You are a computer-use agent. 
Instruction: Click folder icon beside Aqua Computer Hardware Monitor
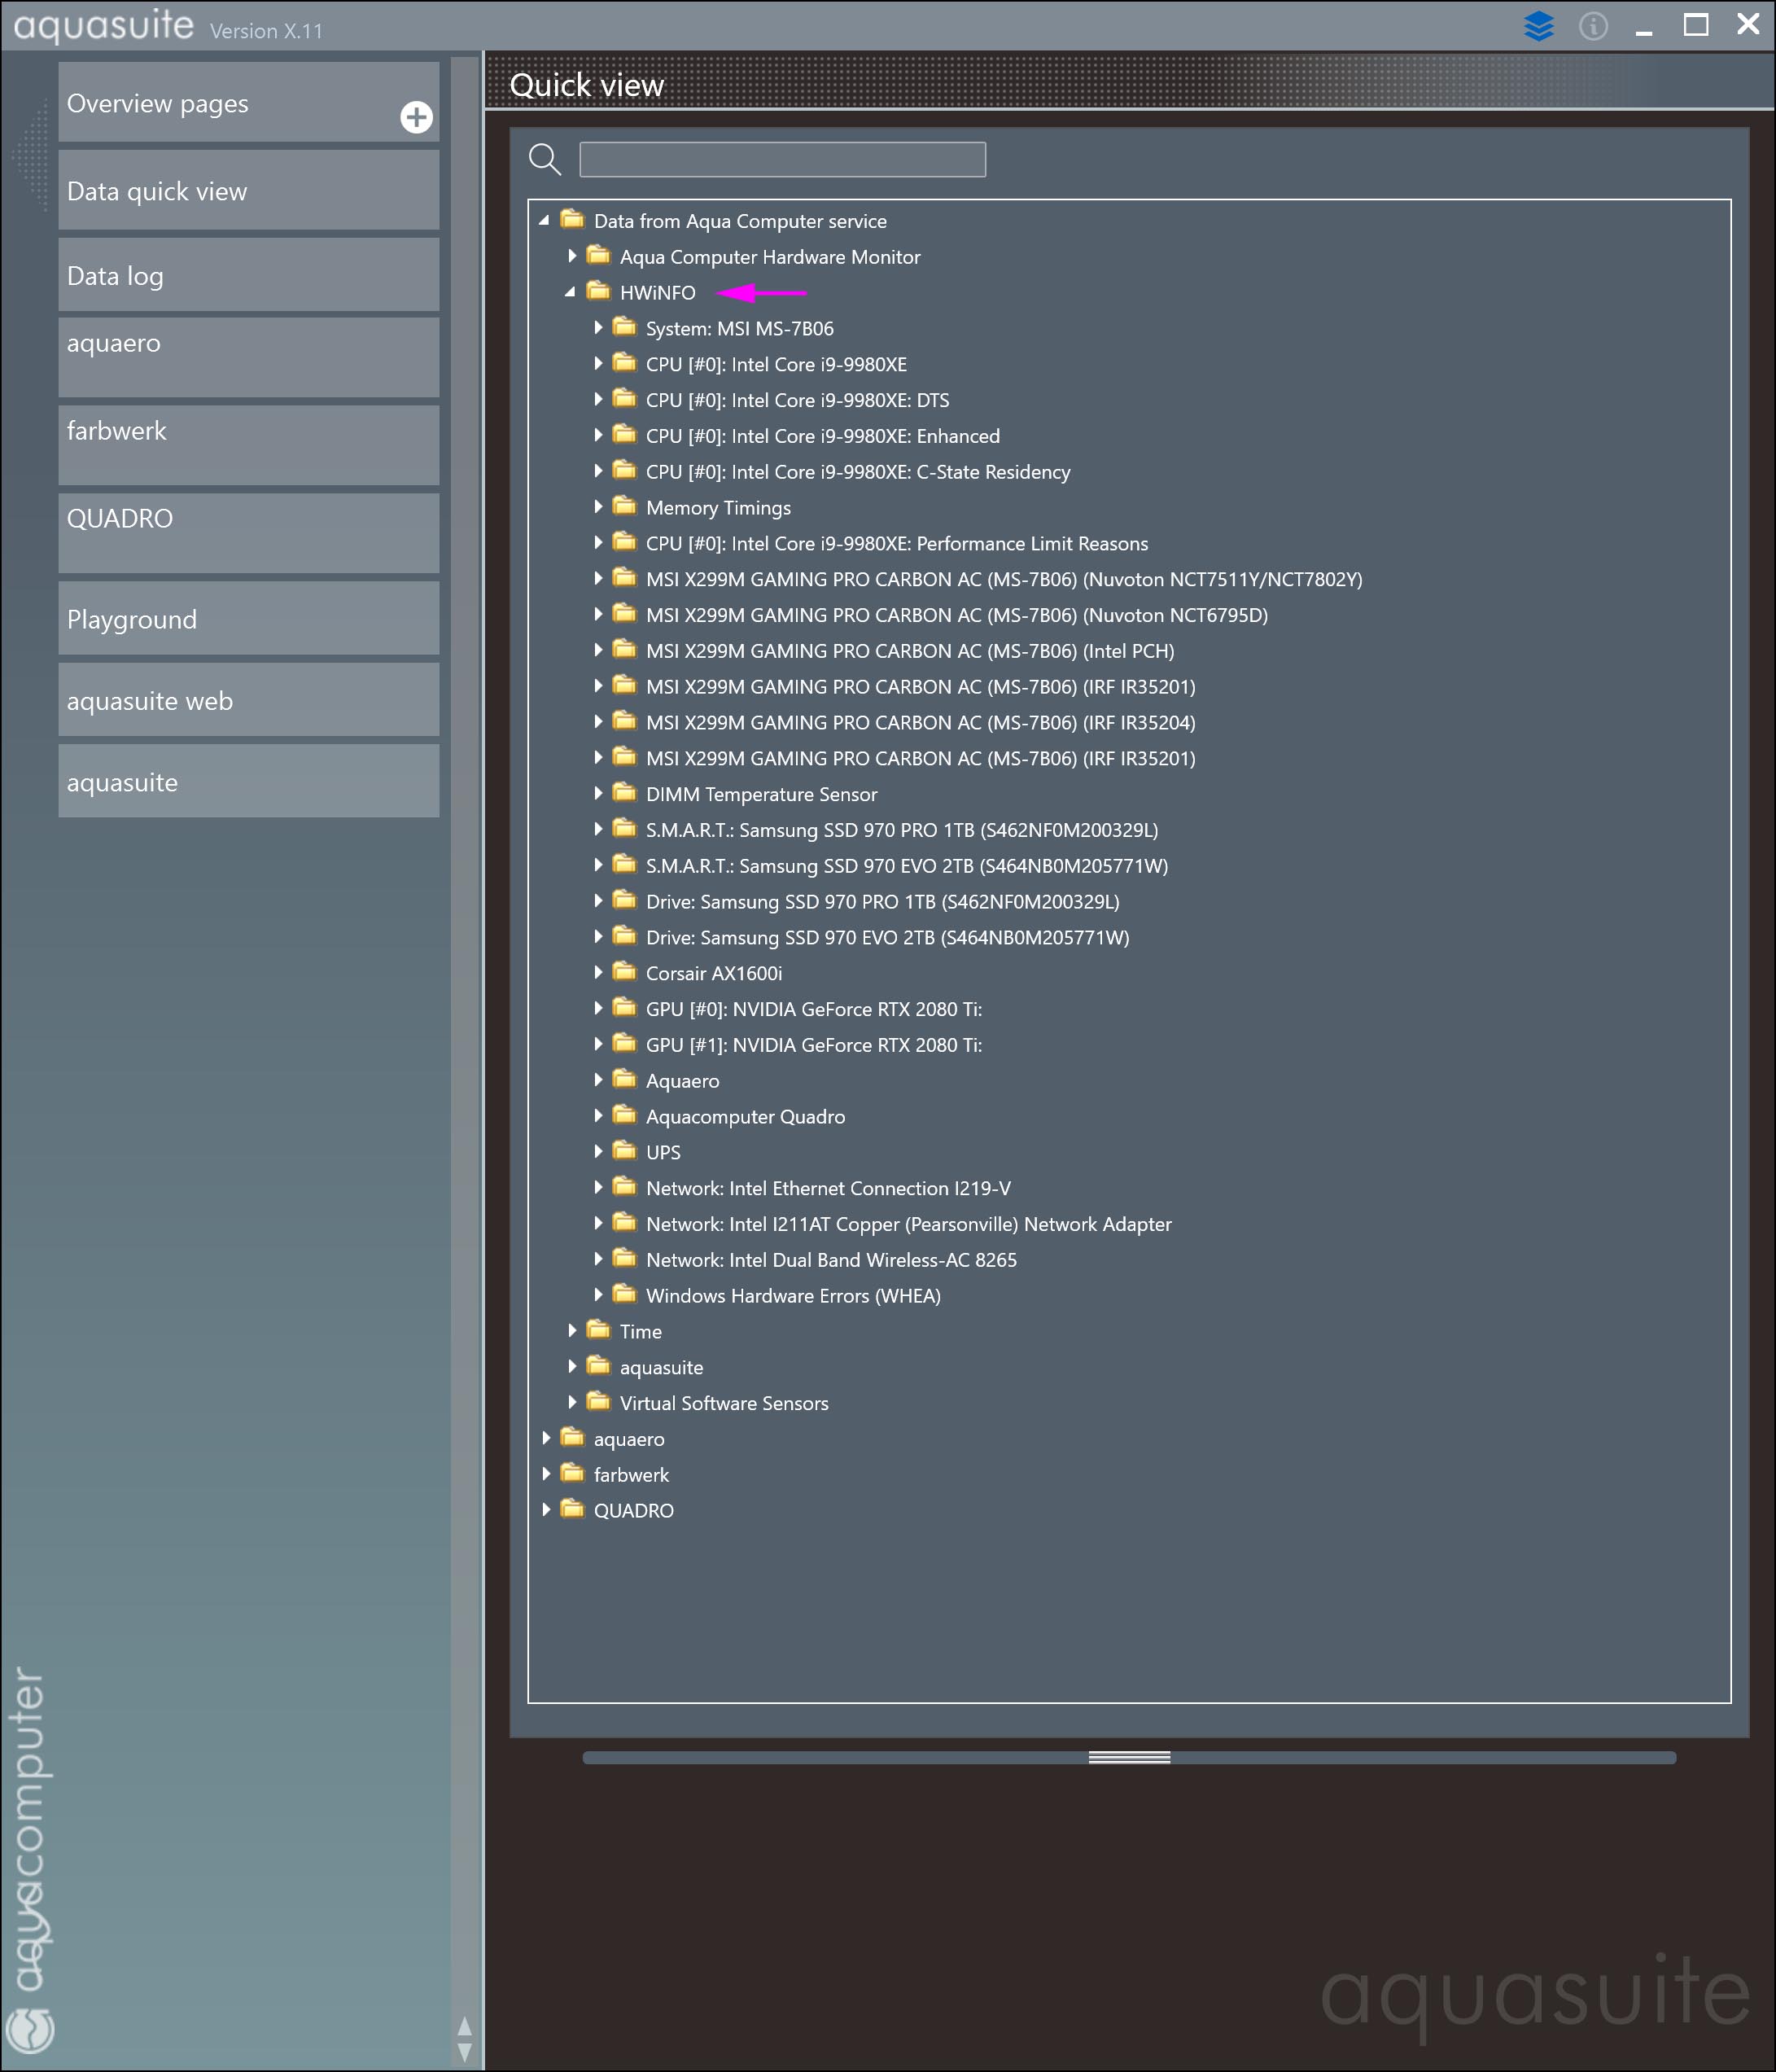tap(598, 255)
